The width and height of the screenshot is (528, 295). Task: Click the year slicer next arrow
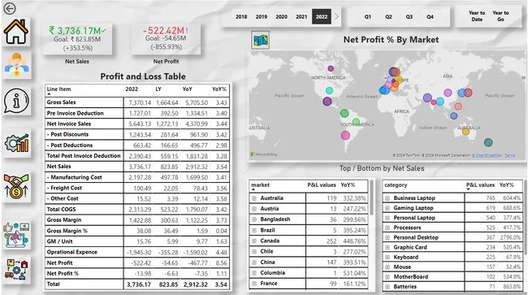pyautogui.click(x=336, y=16)
